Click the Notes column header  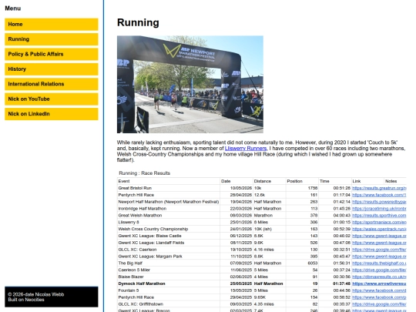395,181
